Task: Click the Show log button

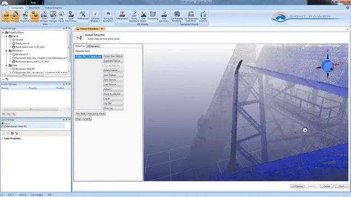Action: [x=113, y=108]
